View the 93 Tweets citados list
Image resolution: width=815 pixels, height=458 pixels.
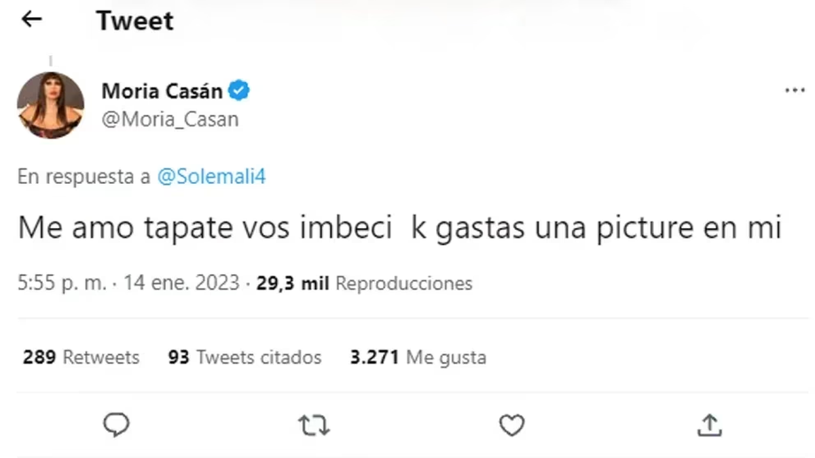pos(244,357)
